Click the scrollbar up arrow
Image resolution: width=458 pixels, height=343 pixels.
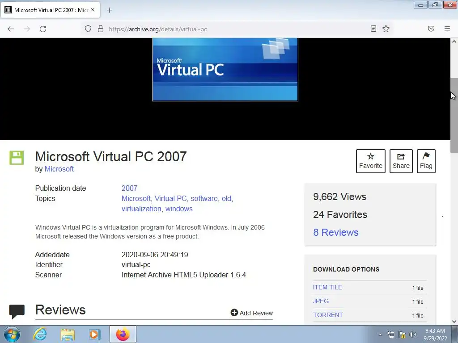click(454, 42)
